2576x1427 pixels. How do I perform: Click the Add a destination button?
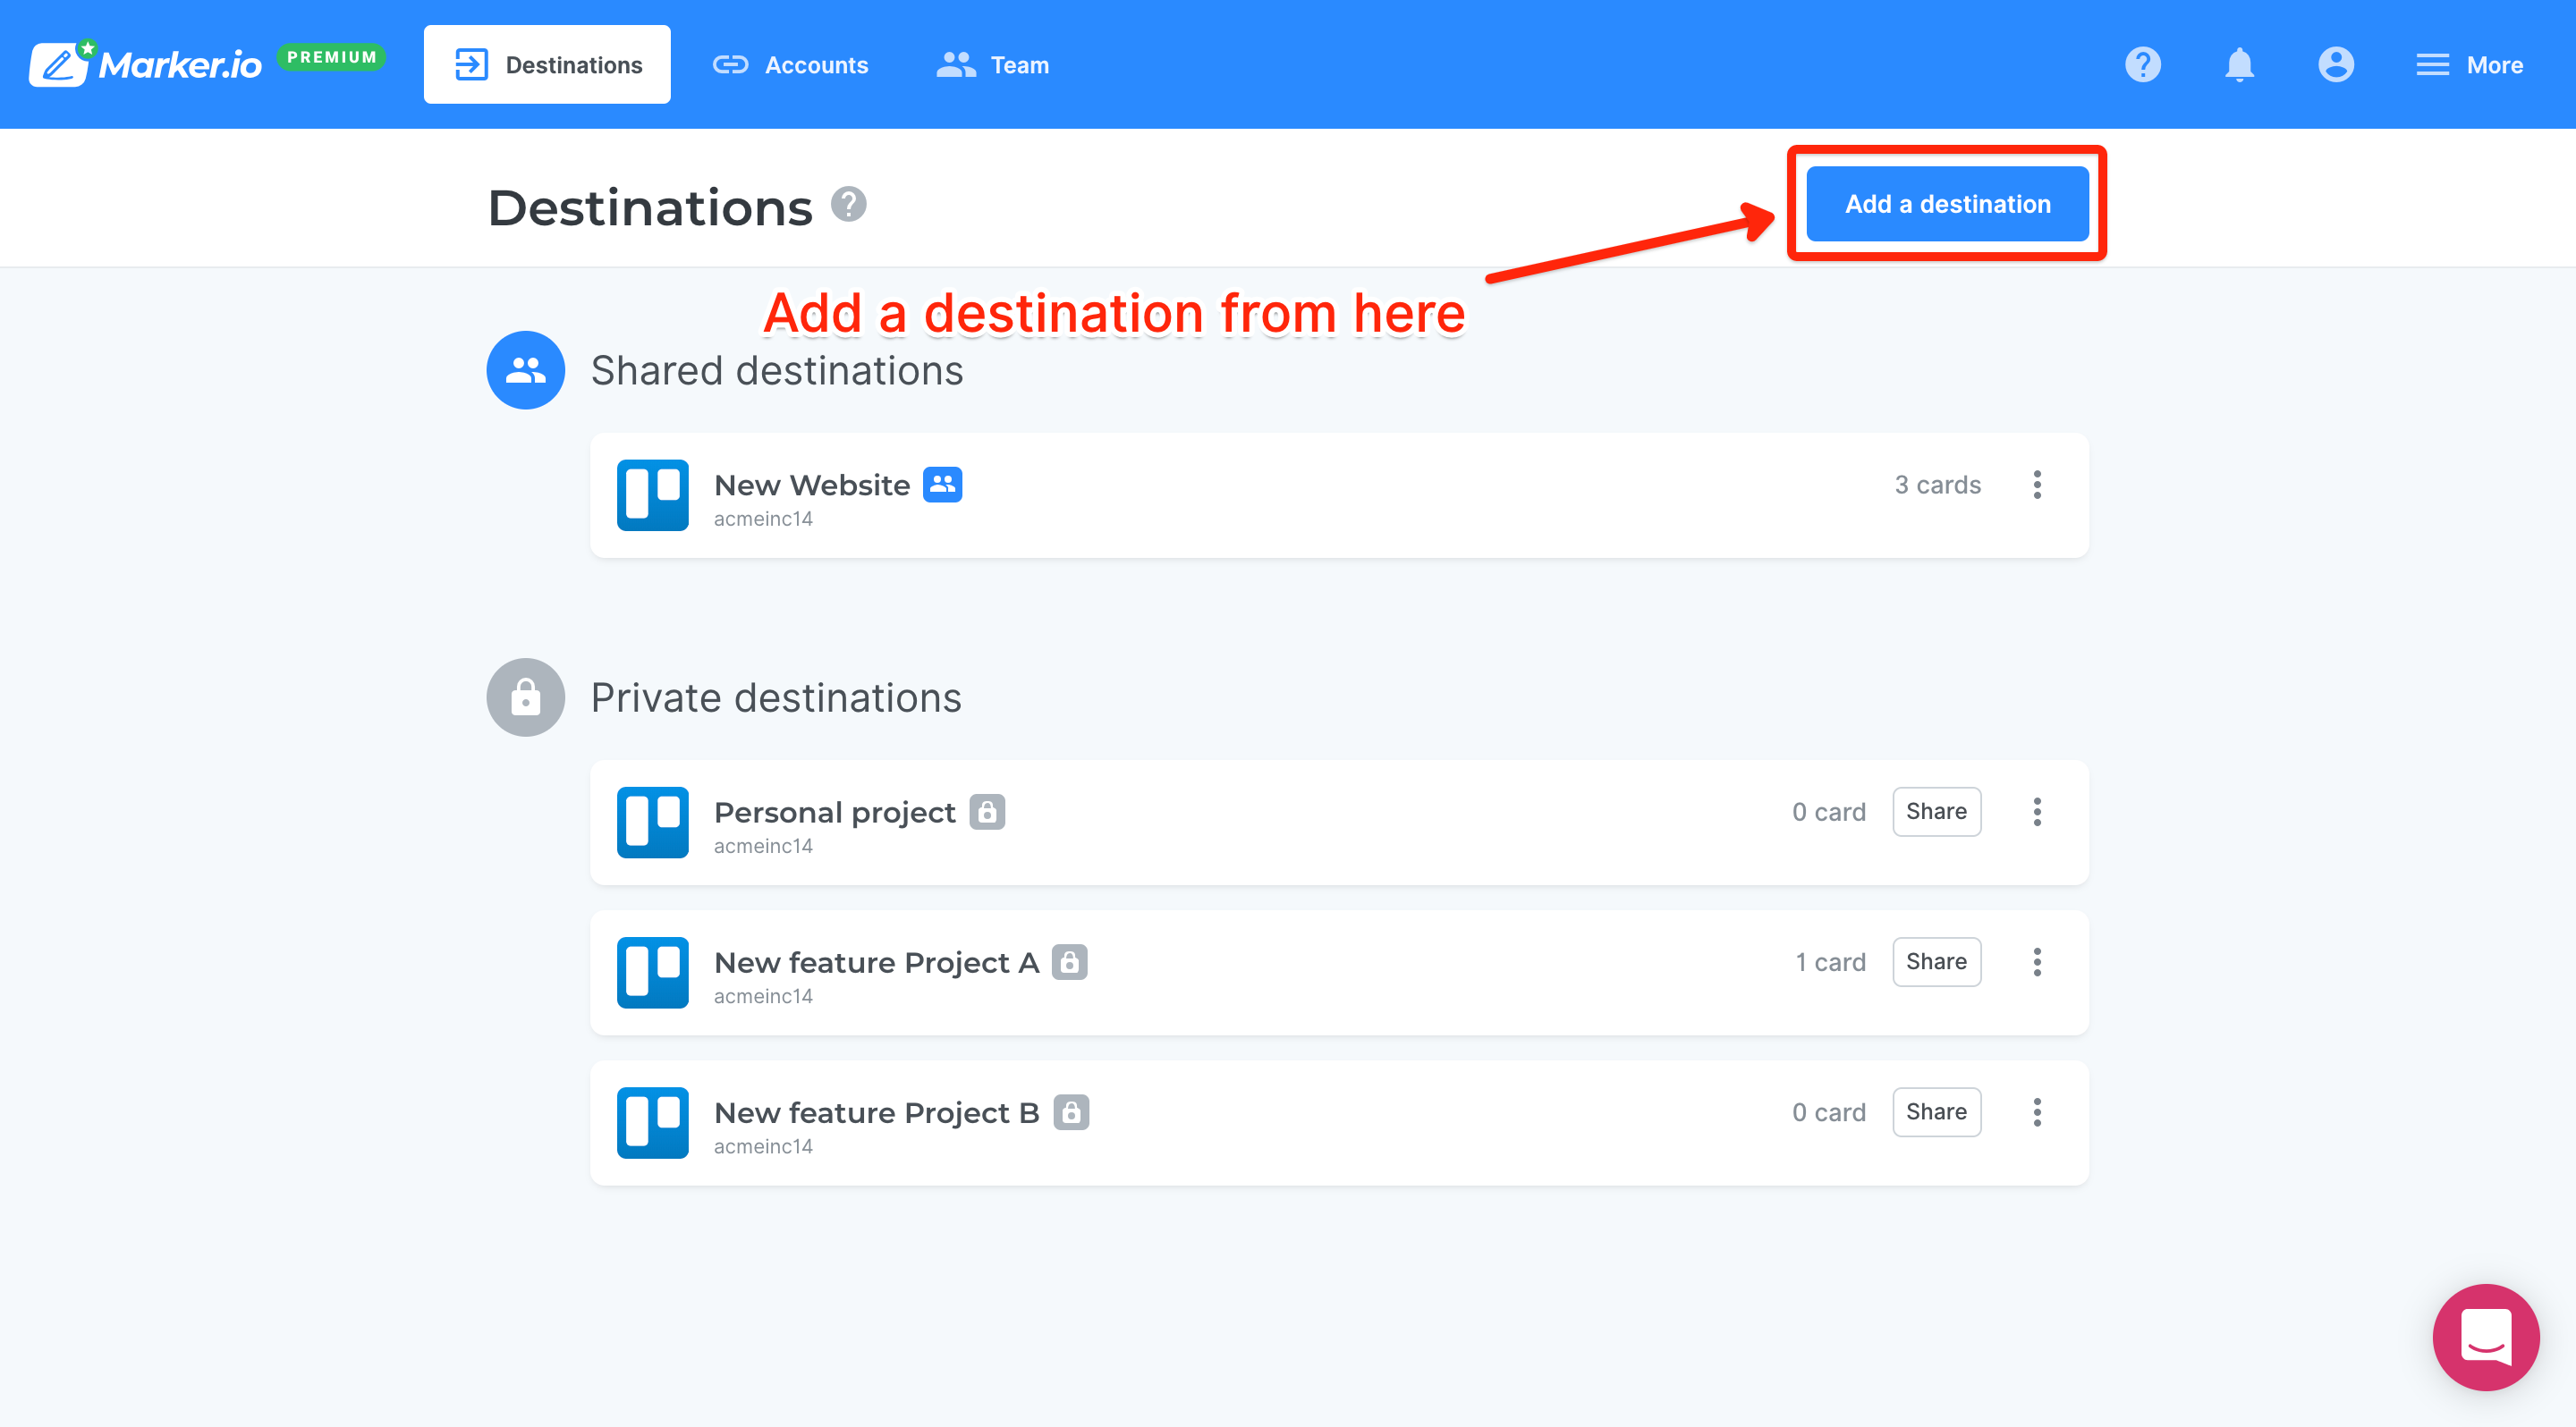[x=1947, y=204]
